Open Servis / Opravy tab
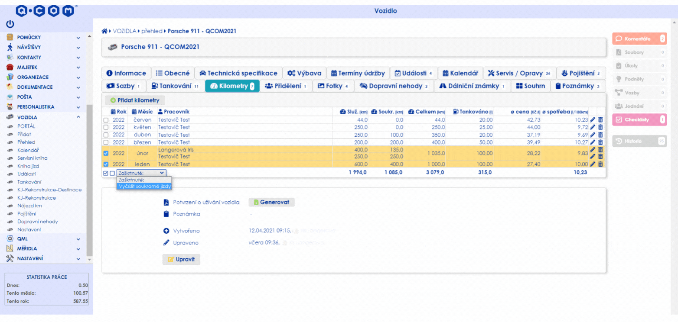The height and width of the screenshot is (322, 678). pyautogui.click(x=518, y=73)
